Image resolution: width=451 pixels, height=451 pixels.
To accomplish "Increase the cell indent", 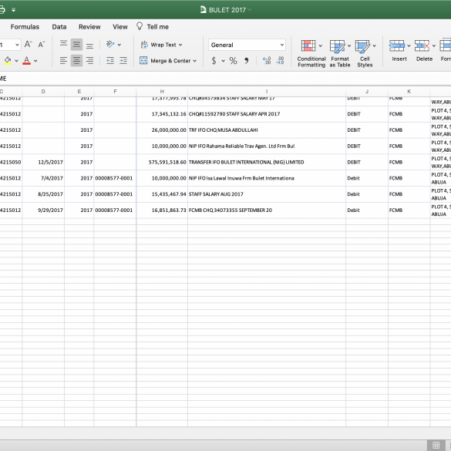I will tap(123, 60).
